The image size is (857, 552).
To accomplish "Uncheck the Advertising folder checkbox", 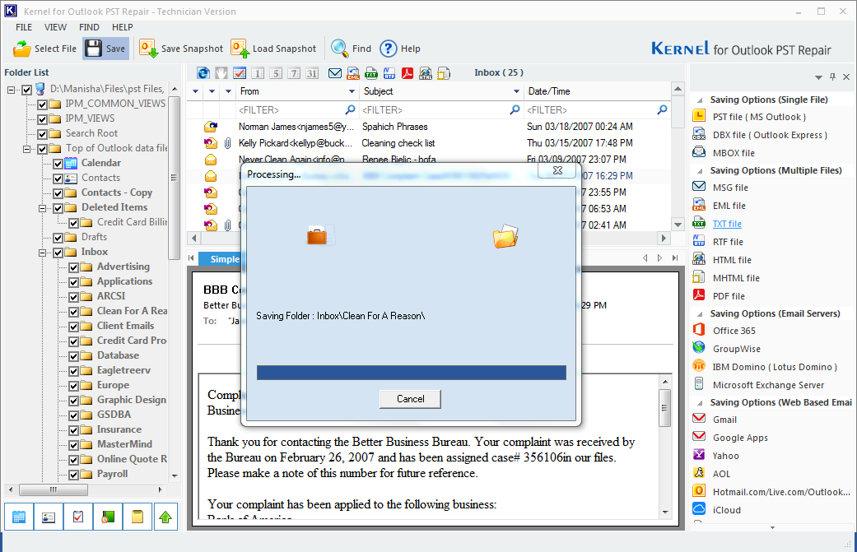I will (74, 267).
